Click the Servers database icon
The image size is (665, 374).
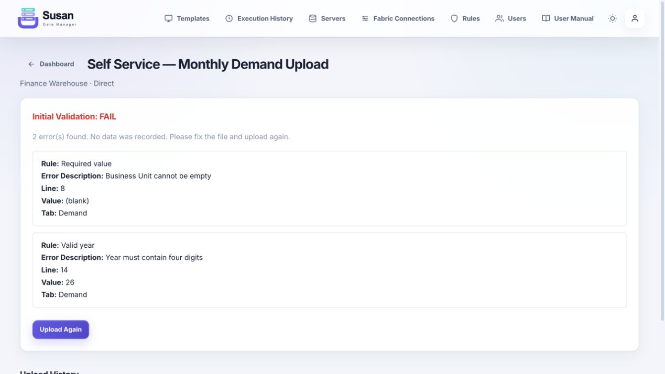coord(313,18)
